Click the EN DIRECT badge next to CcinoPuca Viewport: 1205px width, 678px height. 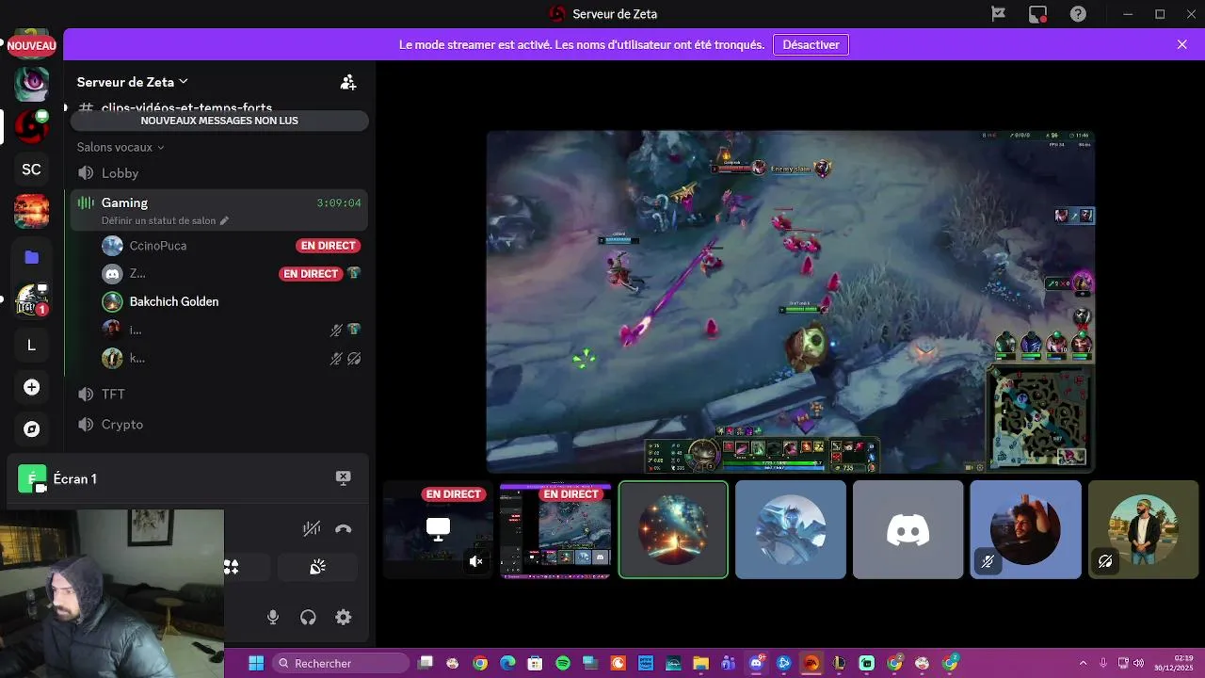point(329,246)
